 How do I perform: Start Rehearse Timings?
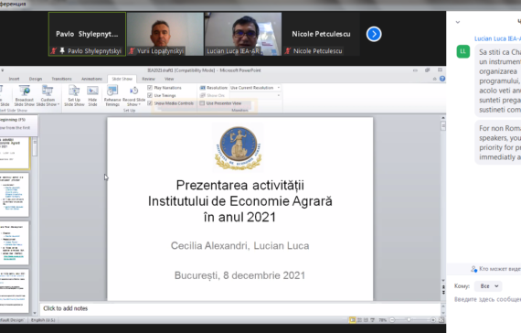coord(112,96)
